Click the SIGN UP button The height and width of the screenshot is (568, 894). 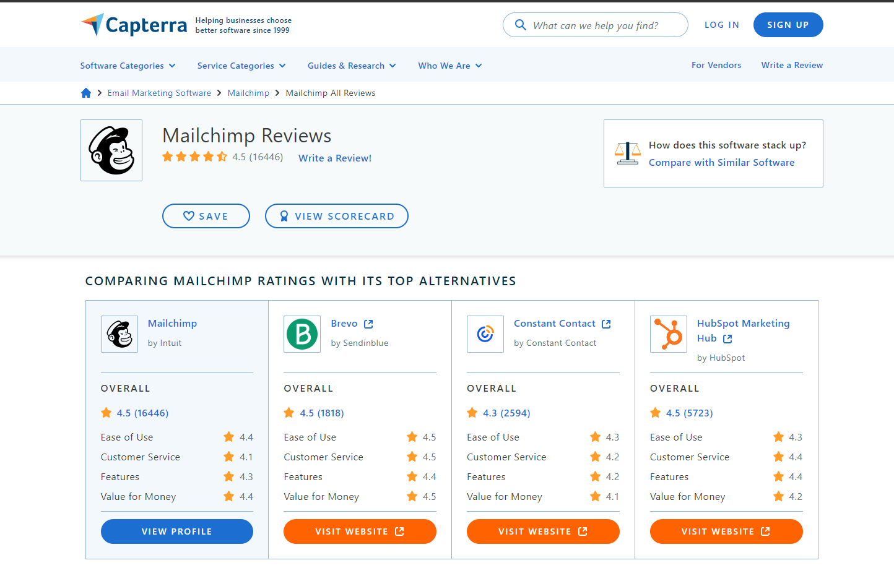pos(788,25)
